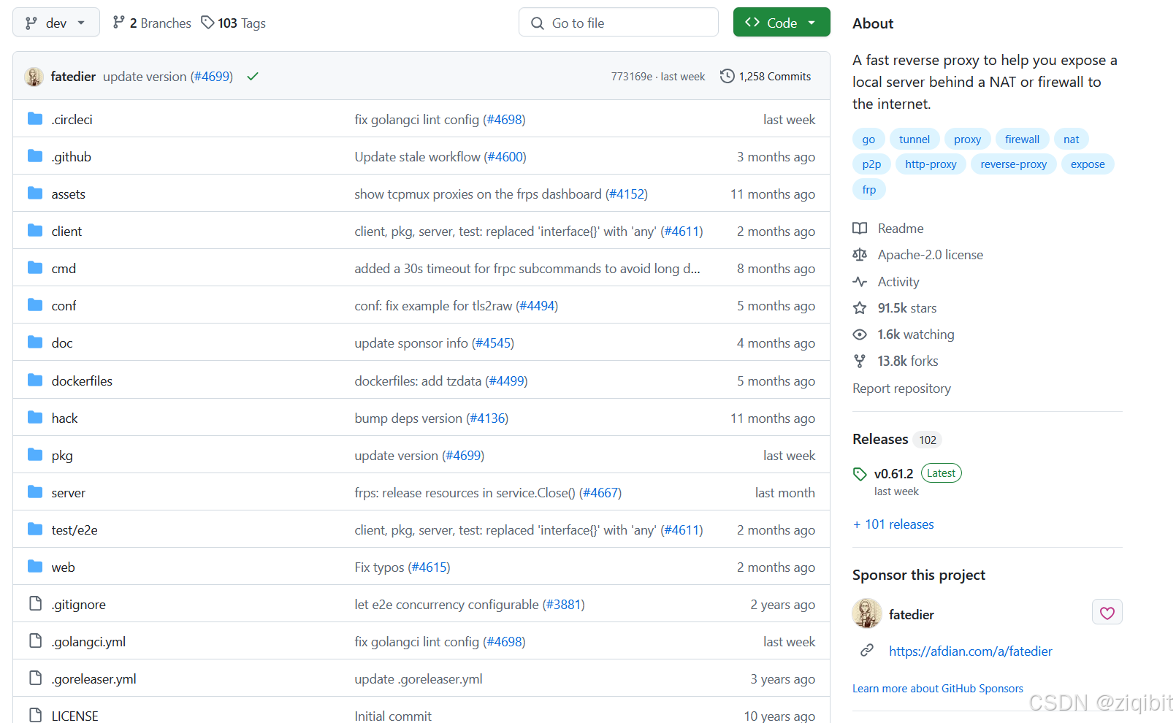Open the test/e2e folder
The width and height of the screenshot is (1176, 723).
click(x=75, y=530)
